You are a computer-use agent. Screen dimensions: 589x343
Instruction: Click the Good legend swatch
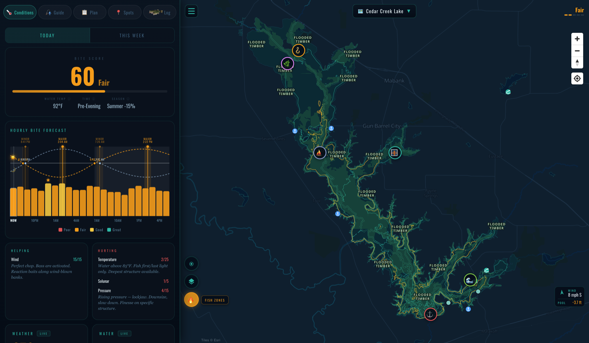click(x=92, y=230)
